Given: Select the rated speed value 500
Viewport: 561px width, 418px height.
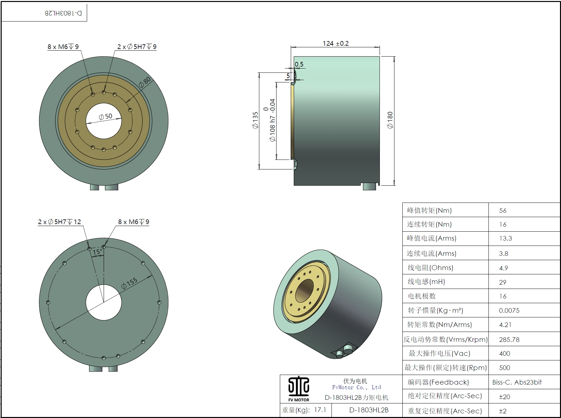Looking at the screenshot, I should tap(505, 368).
